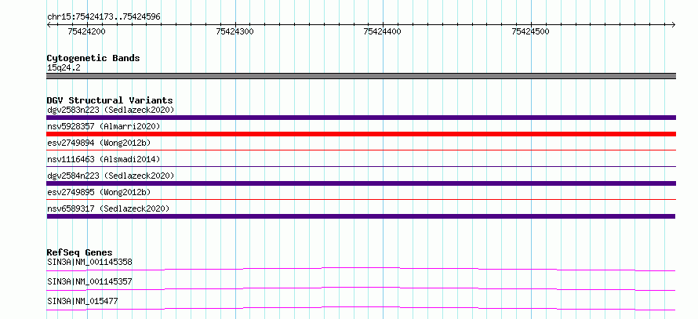Image resolution: width=698 pixels, height=319 pixels.
Task: Open transcript SIN3A|NM_001145357 label
Action: pyautogui.click(x=89, y=281)
